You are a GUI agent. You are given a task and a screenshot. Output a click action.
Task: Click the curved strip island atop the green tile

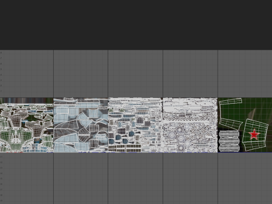(231, 101)
